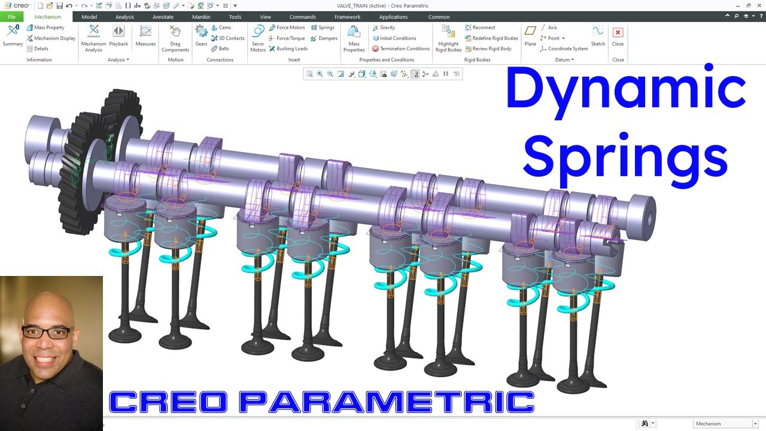Image resolution: width=766 pixels, height=431 pixels.
Task: Toggle mechanism display filter in graphics toolbar
Action: point(415,74)
